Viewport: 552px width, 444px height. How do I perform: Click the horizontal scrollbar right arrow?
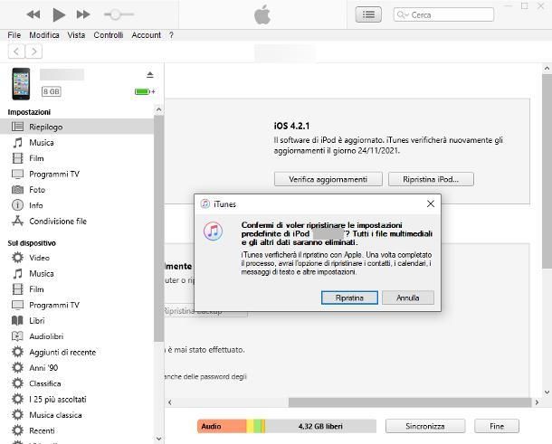click(537, 402)
